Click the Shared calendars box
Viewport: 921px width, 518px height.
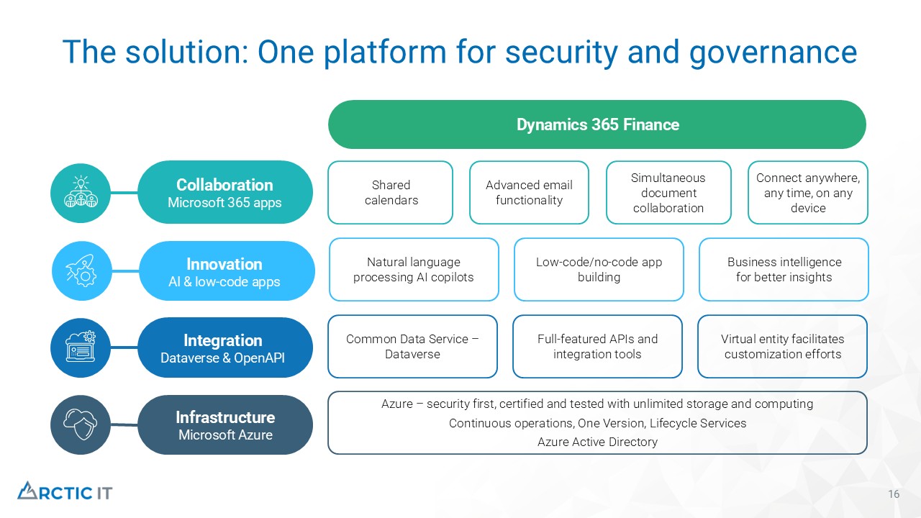(391, 193)
